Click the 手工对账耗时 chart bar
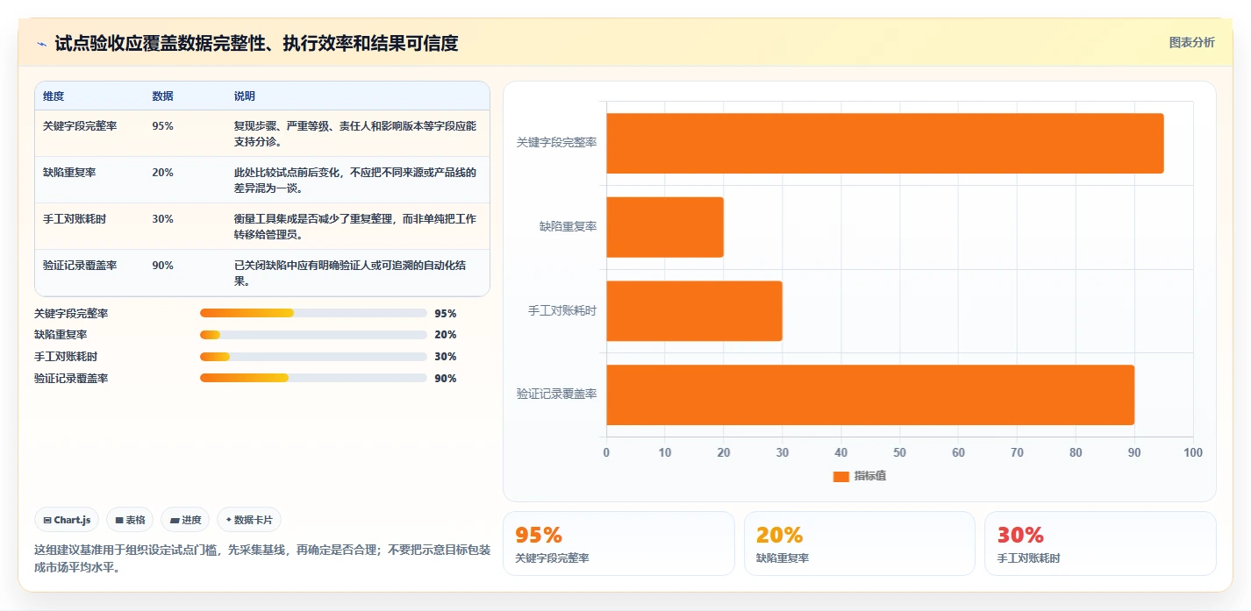 pos(694,311)
